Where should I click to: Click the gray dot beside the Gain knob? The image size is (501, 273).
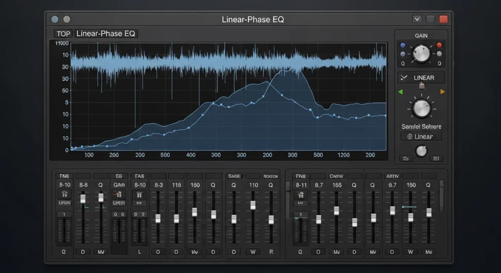439,54
